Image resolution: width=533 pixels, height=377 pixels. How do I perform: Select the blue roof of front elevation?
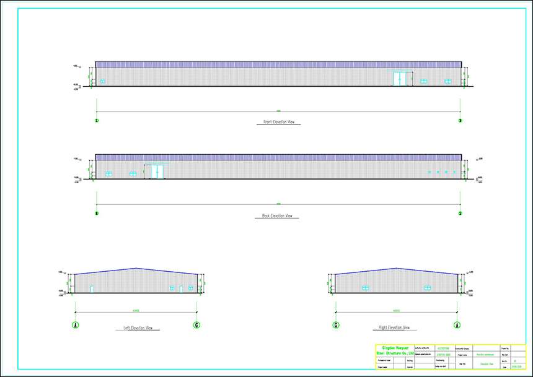[278, 64]
